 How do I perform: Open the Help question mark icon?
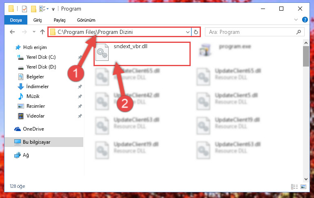tap(305, 20)
